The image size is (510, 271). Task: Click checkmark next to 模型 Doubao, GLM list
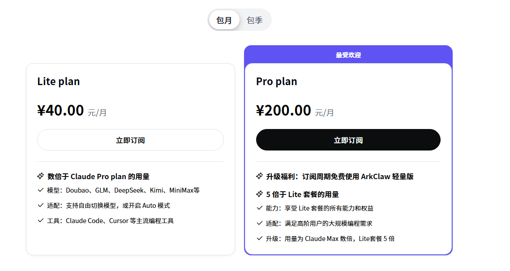[41, 190]
